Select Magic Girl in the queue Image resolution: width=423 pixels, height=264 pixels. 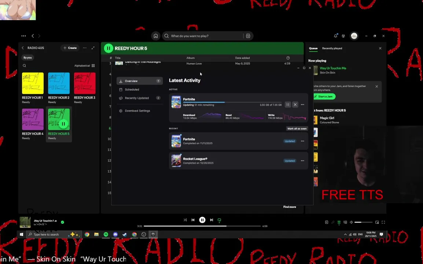(x=327, y=118)
